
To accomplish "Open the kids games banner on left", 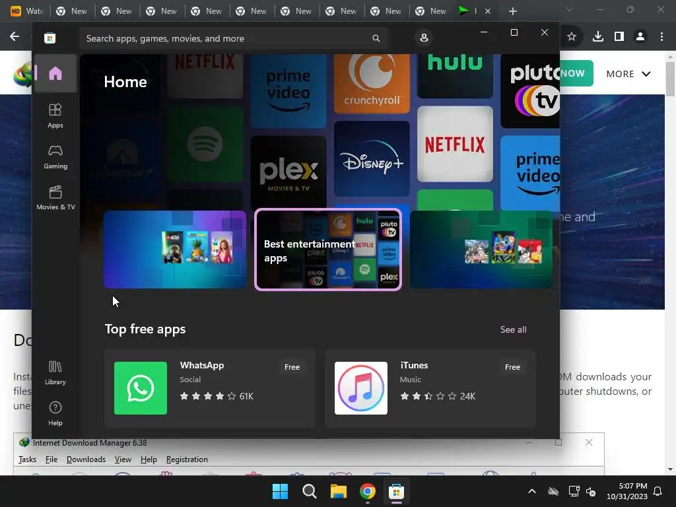I will (x=175, y=250).
